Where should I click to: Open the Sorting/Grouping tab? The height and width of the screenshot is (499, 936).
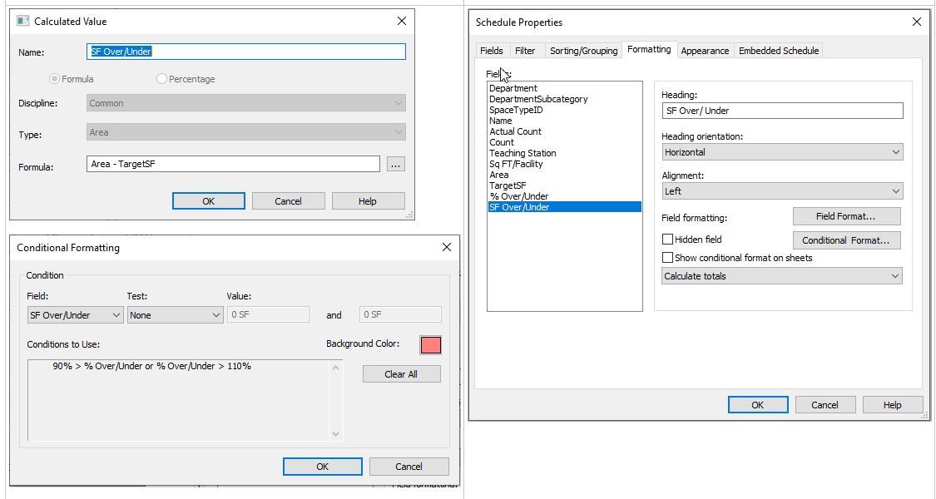584,51
